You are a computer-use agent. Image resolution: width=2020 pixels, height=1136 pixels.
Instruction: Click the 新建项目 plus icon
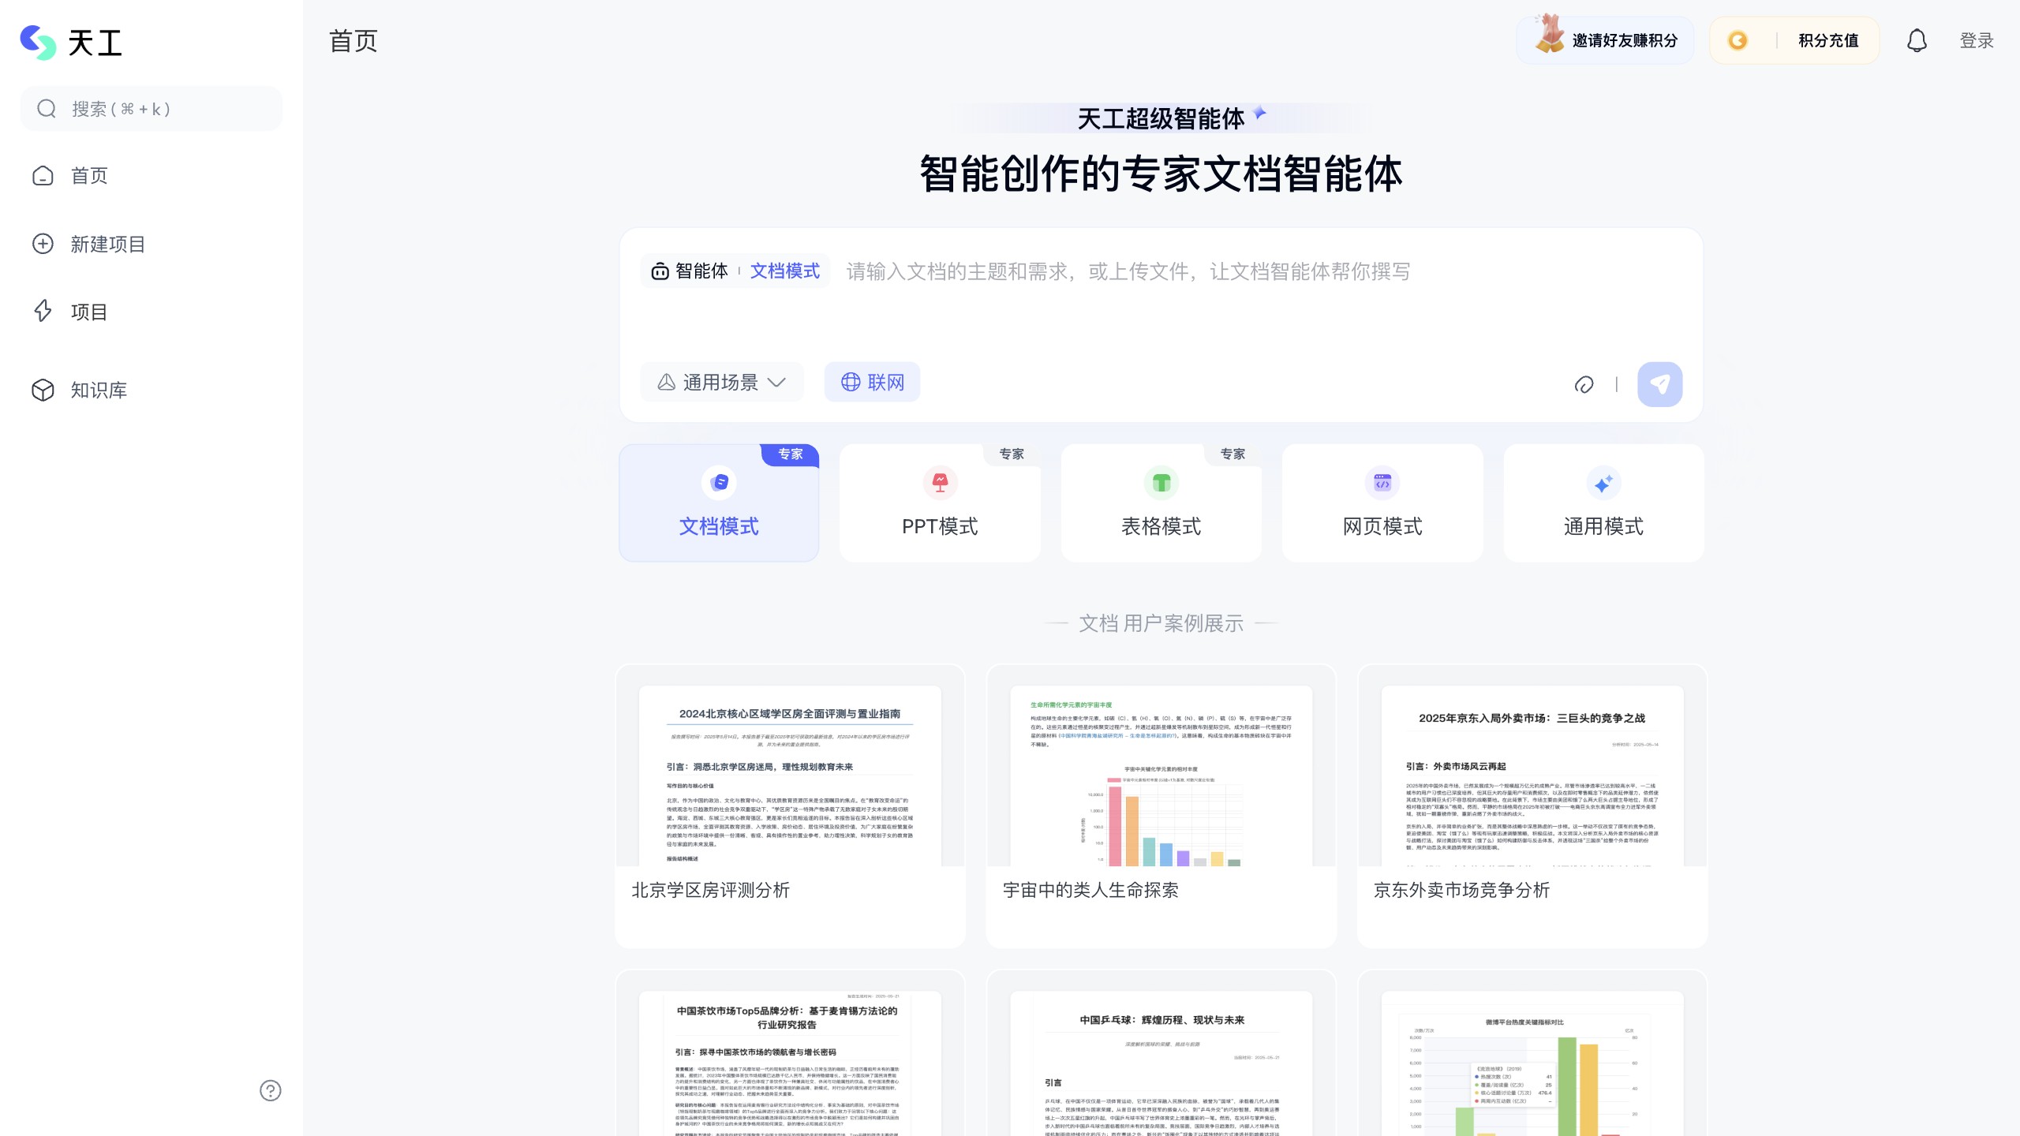(x=43, y=244)
